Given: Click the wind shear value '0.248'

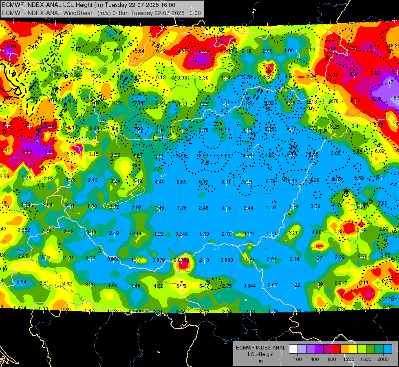Looking at the screenshot, I should 181,234.
